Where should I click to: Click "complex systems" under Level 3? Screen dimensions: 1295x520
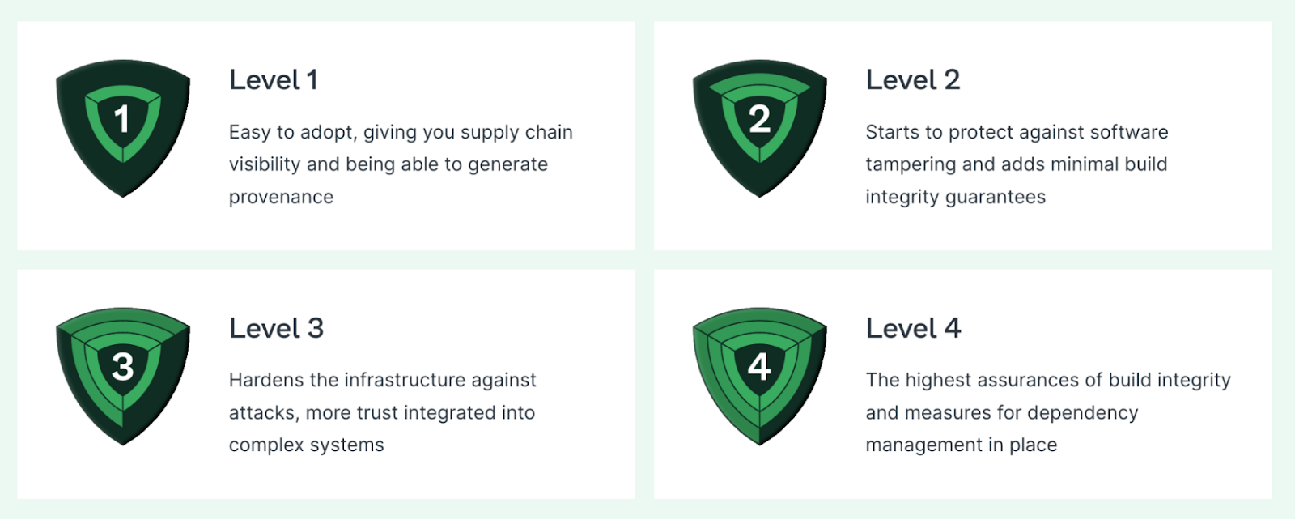coord(306,445)
